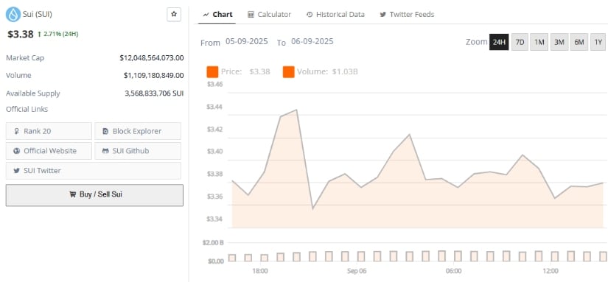Select the 7D zoom range
This screenshot has width=608, height=282.
520,42
